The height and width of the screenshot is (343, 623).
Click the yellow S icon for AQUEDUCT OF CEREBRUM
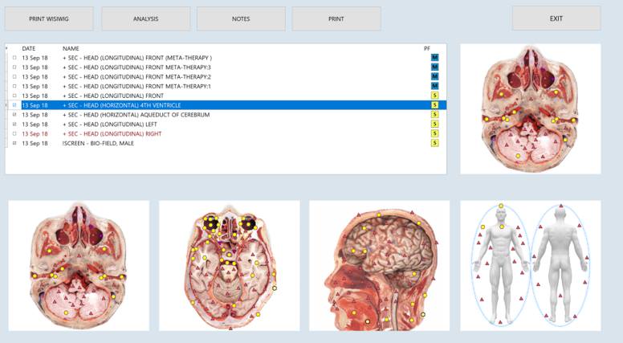pos(434,115)
